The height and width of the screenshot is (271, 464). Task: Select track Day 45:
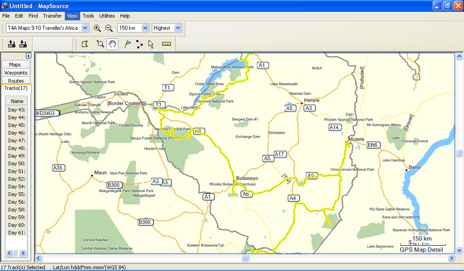(x=17, y=125)
